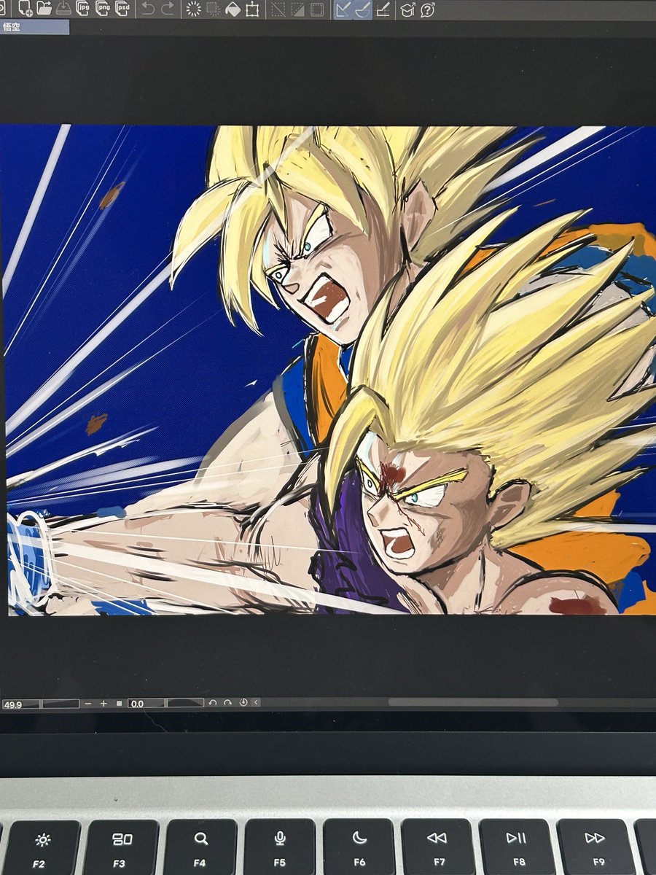This screenshot has height=875, width=656.
Task: Toggle the selection border display icon
Action: 317,9
